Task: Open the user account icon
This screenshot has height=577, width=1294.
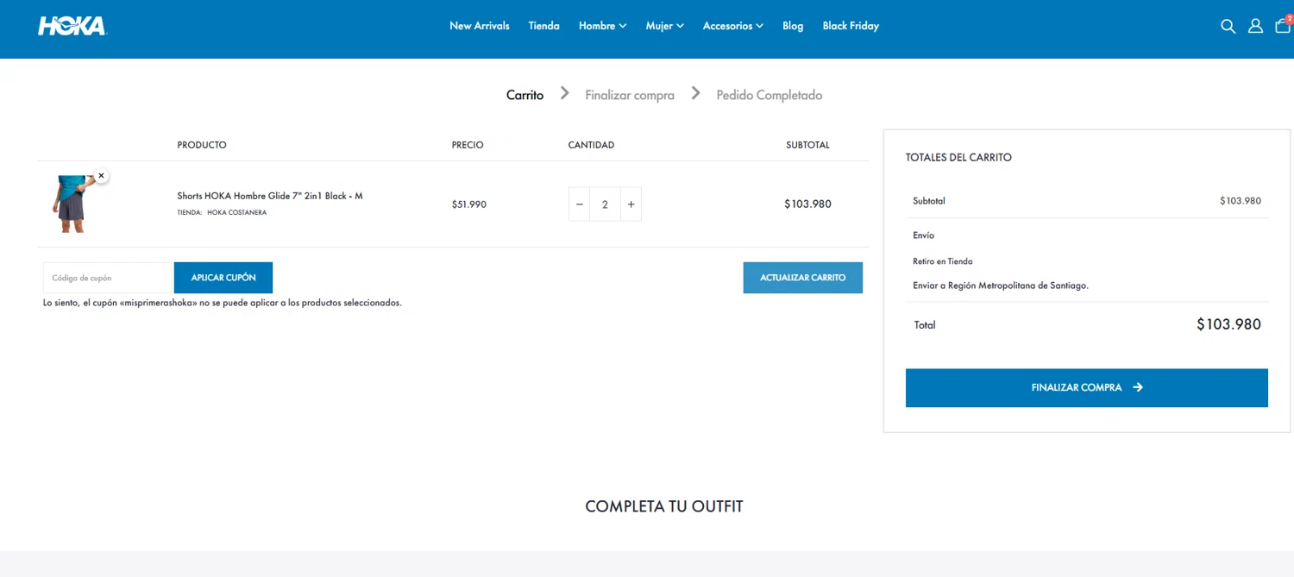Action: coord(1255,26)
